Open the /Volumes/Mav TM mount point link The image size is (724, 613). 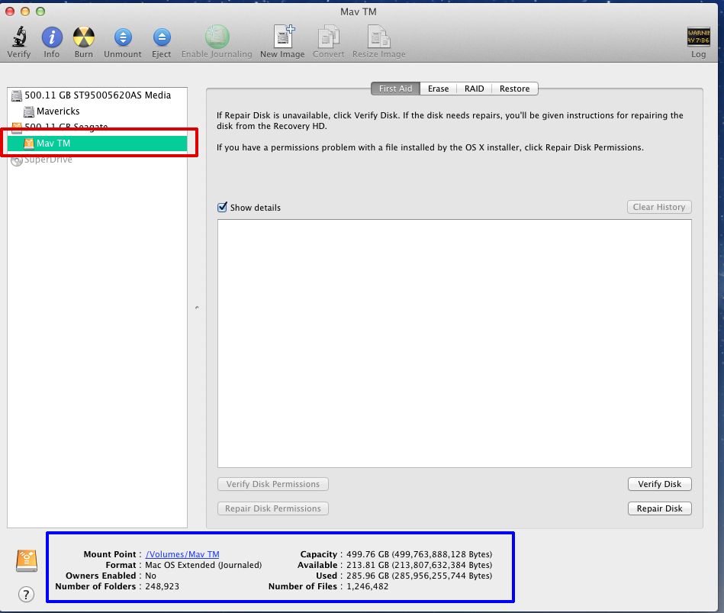(182, 554)
